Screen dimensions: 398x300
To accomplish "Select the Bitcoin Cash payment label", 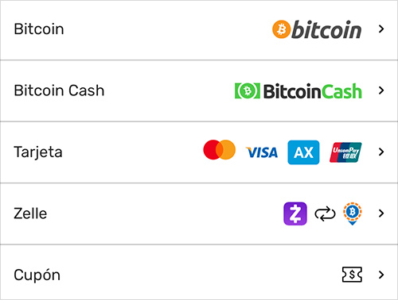I will point(59,90).
